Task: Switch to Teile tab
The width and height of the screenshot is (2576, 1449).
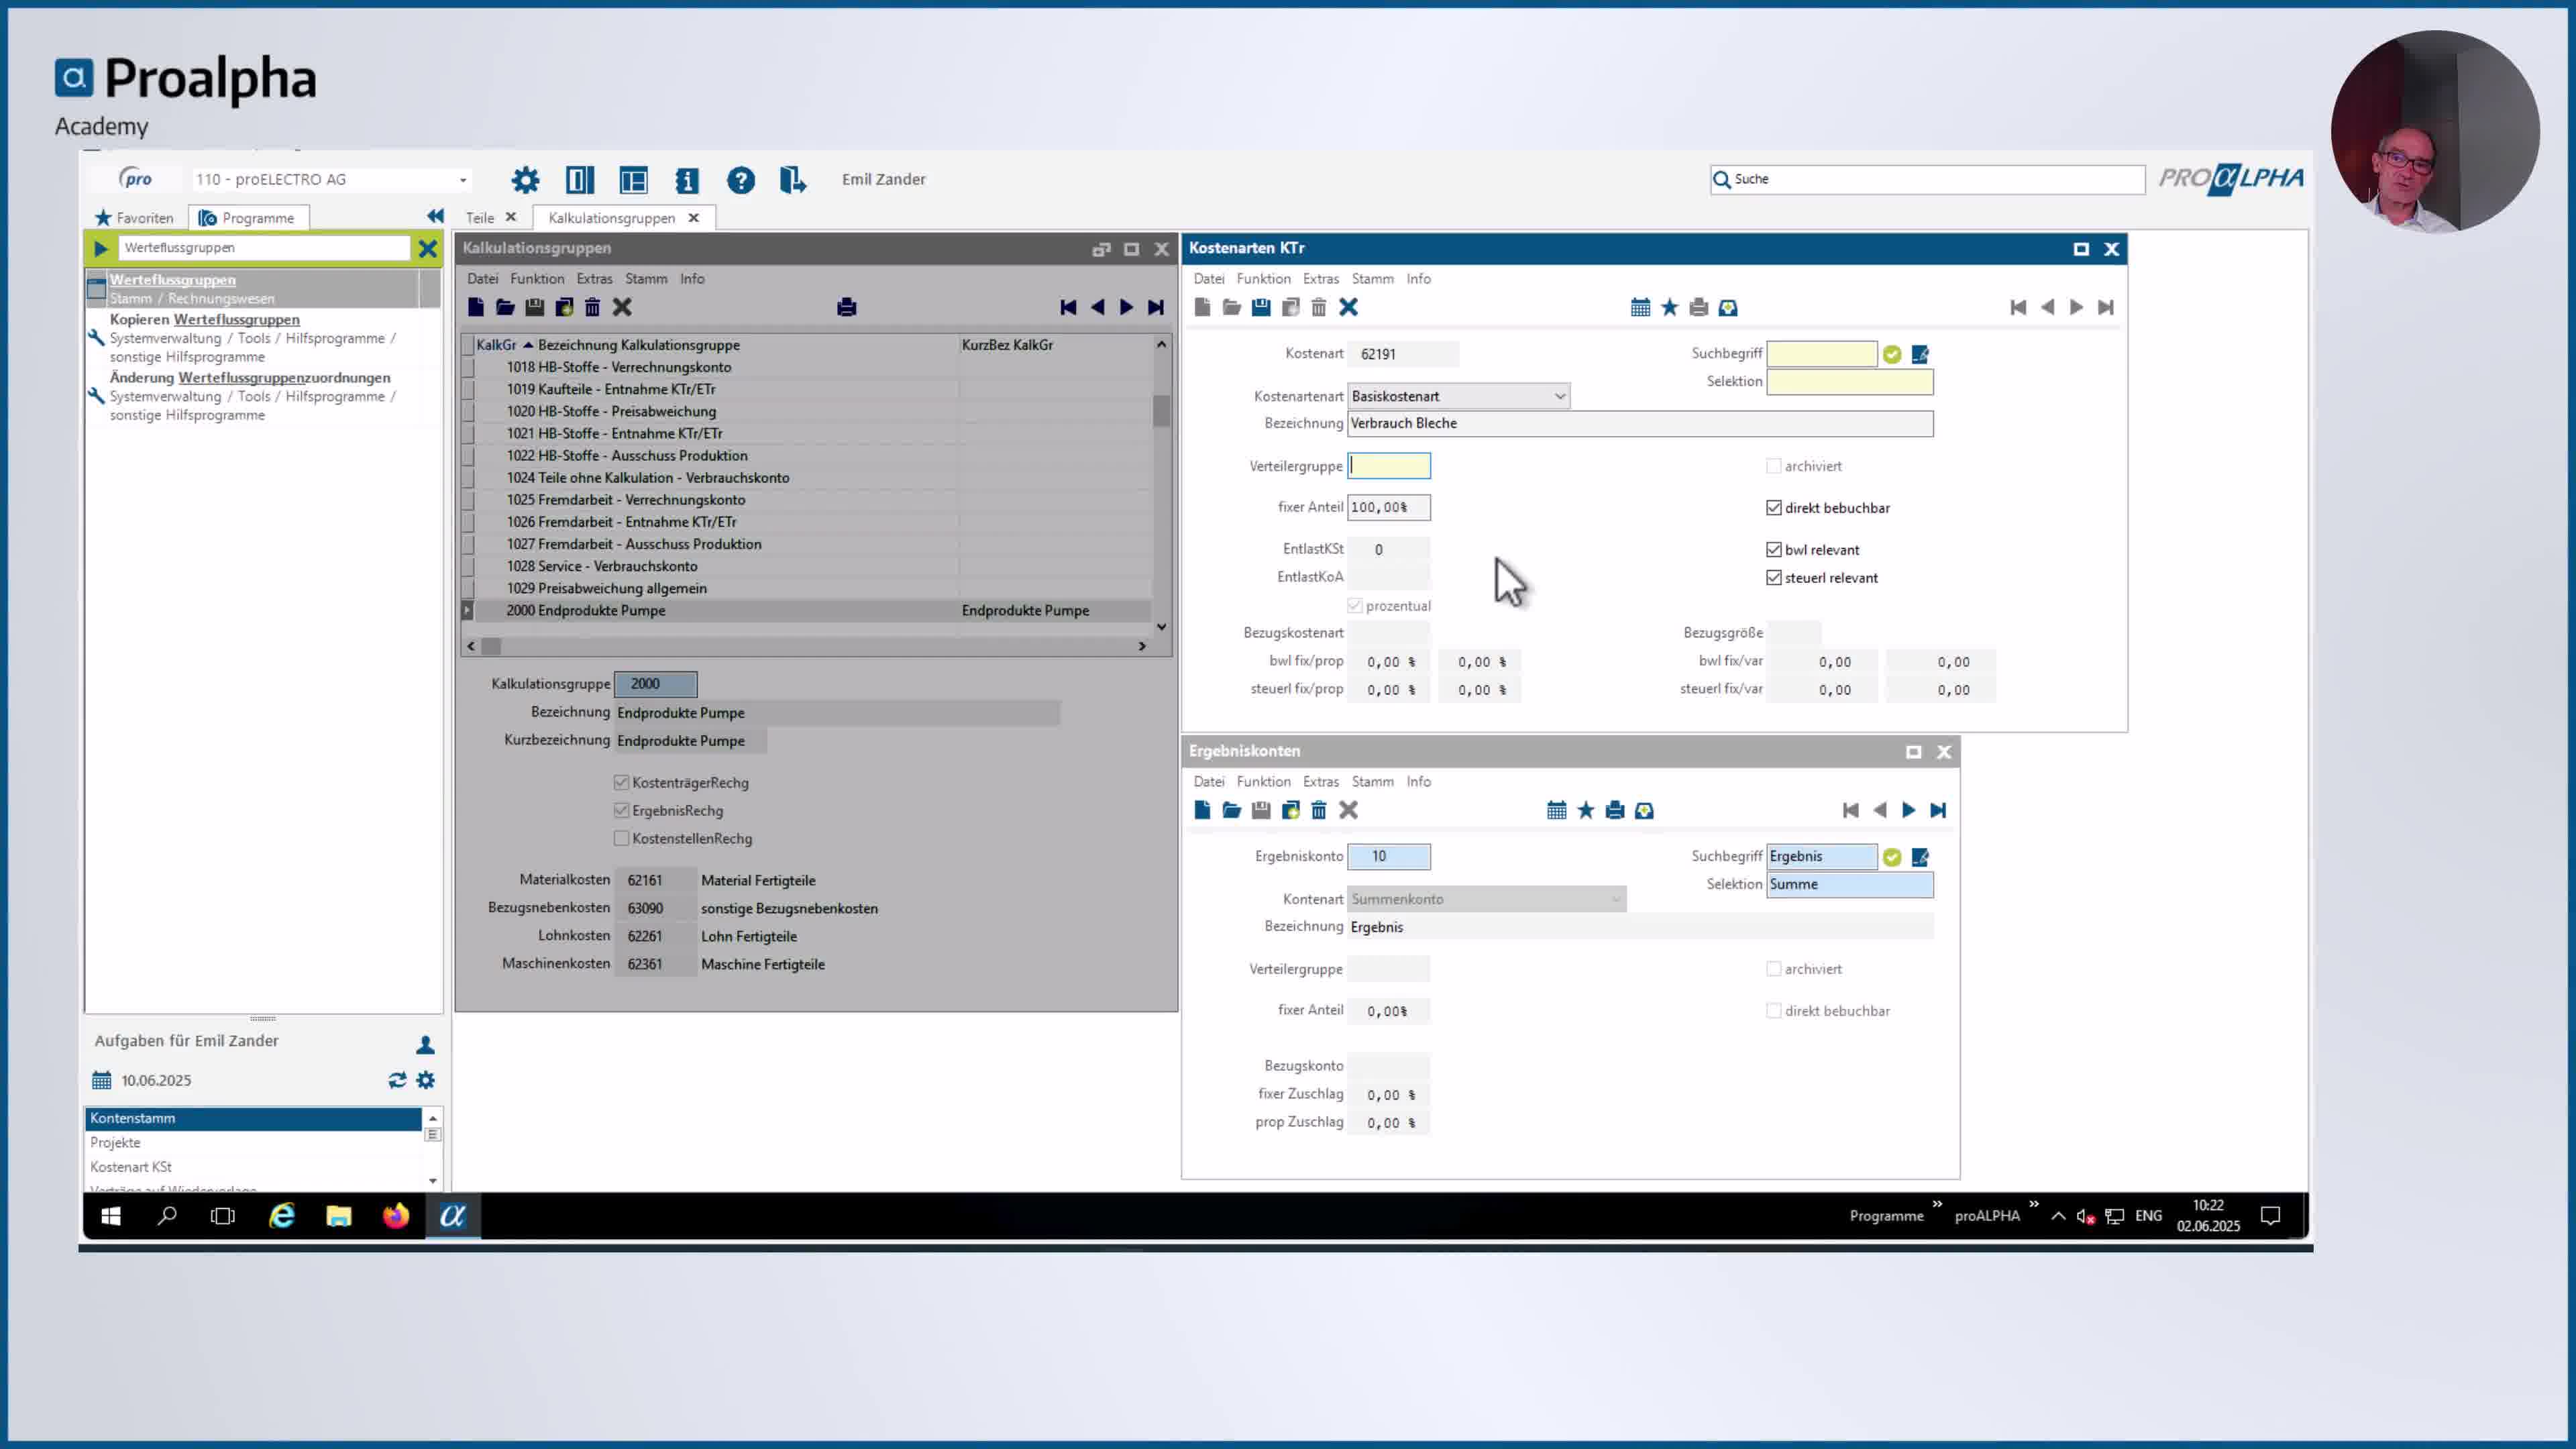Action: tap(480, 218)
